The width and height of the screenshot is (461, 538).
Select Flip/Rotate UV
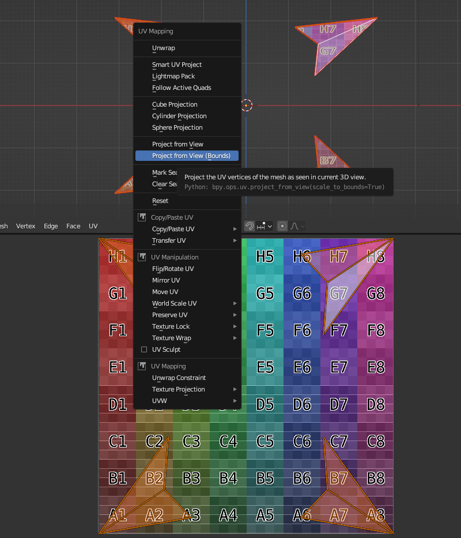187,269
